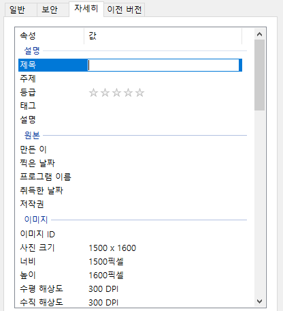This screenshot has width=283, height=311.
Task: Switch to the 일반 tab
Action: 20,10
